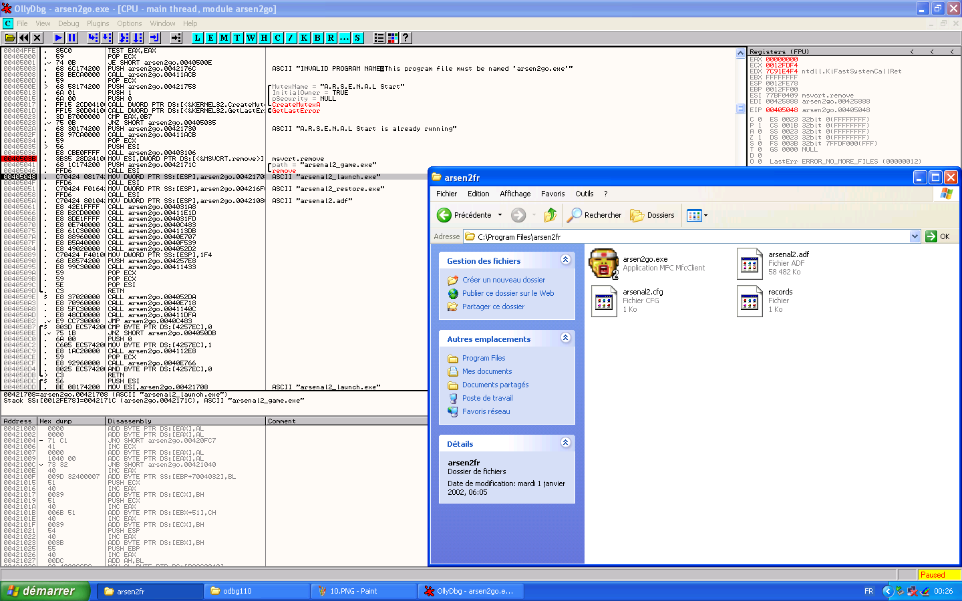Show the Log window via the L button
Screen dimensions: 962x601
[197, 38]
